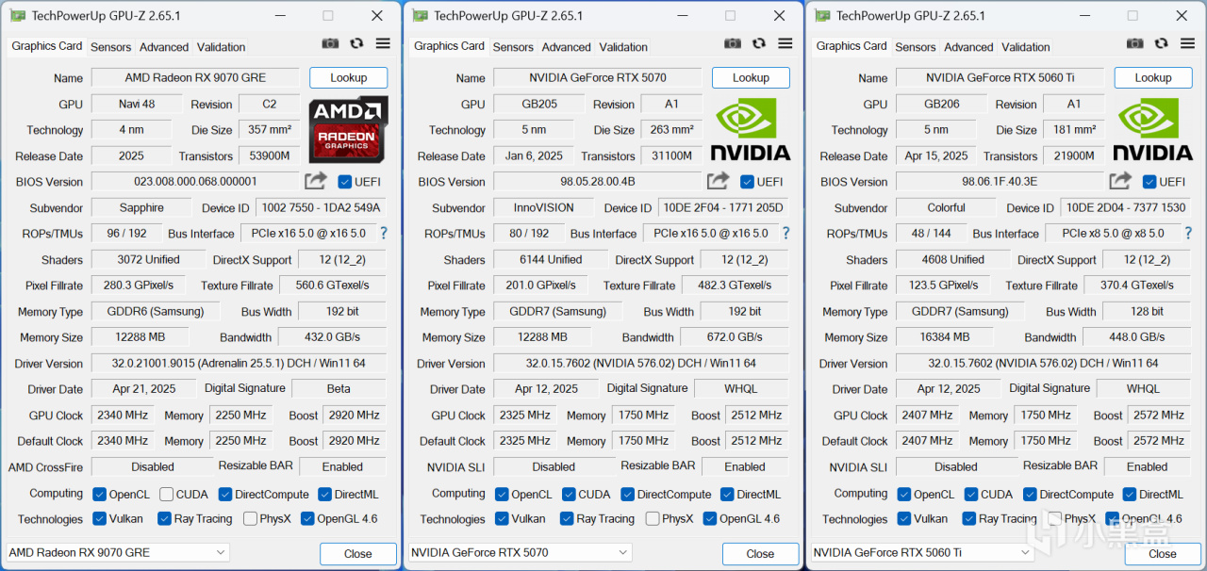Click Bus Interface question mark in RTX 5060 Ti window
This screenshot has width=1207, height=571.
[x=1188, y=233]
